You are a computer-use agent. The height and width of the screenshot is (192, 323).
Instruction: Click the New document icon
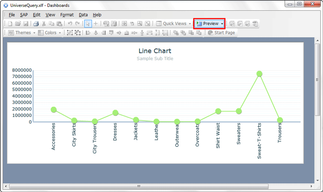10,23
